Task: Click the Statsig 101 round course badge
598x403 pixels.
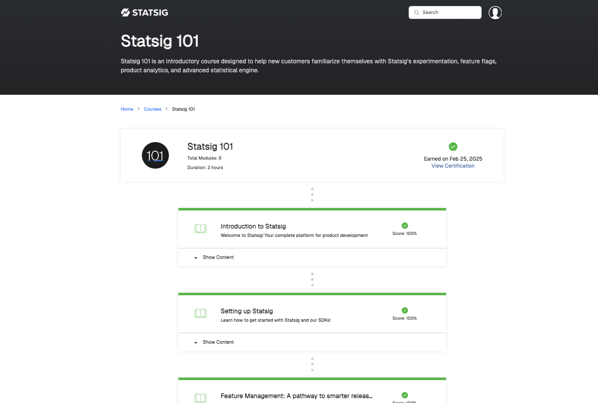Action: [x=155, y=156]
